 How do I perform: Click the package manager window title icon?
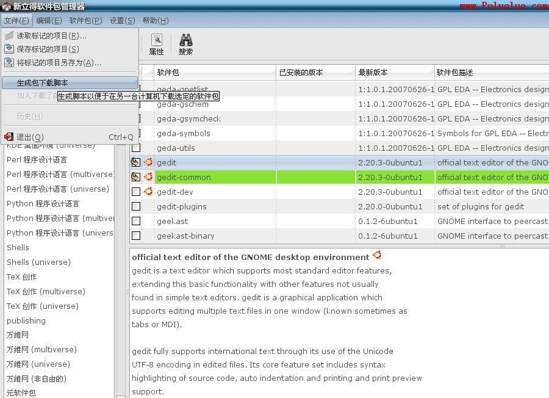6,6
